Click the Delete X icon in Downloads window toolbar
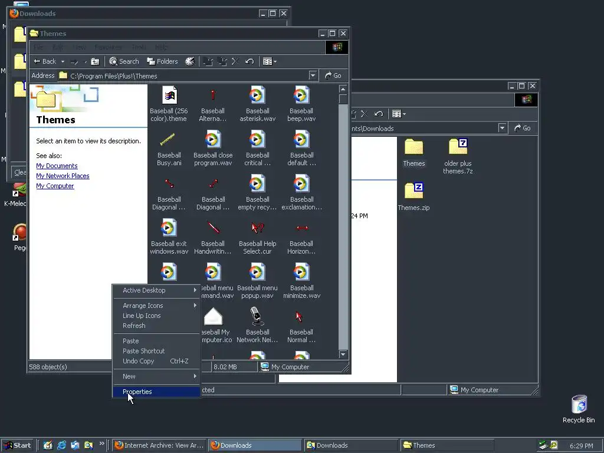The width and height of the screenshot is (604, 453). (x=365, y=114)
